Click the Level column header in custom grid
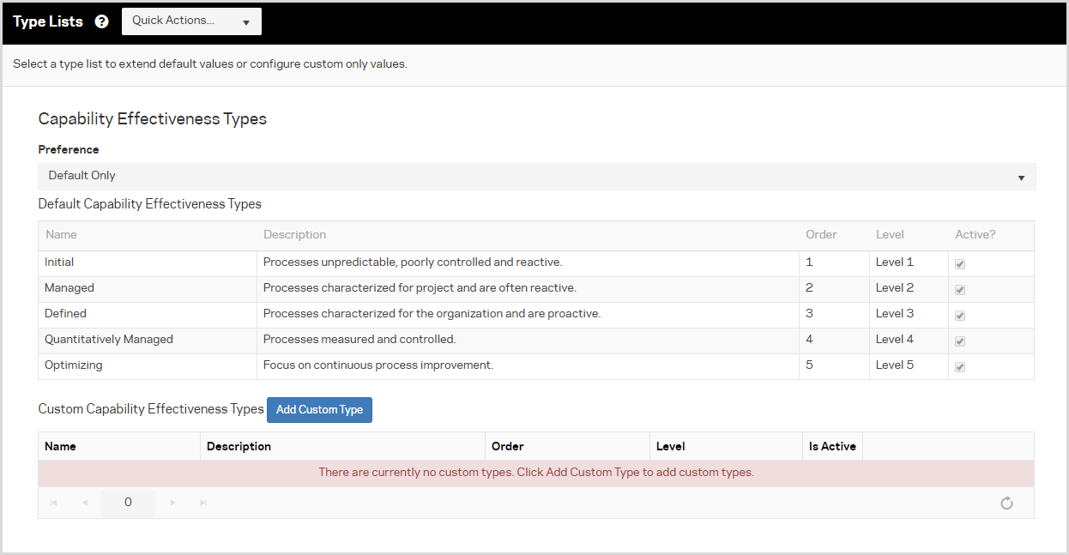The image size is (1069, 555). [670, 446]
